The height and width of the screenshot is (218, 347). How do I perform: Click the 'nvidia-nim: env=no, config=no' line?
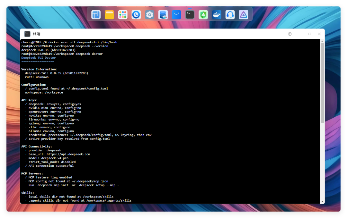tap(53, 108)
